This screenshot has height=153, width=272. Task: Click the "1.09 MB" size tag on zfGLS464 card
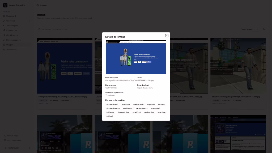click(216, 100)
